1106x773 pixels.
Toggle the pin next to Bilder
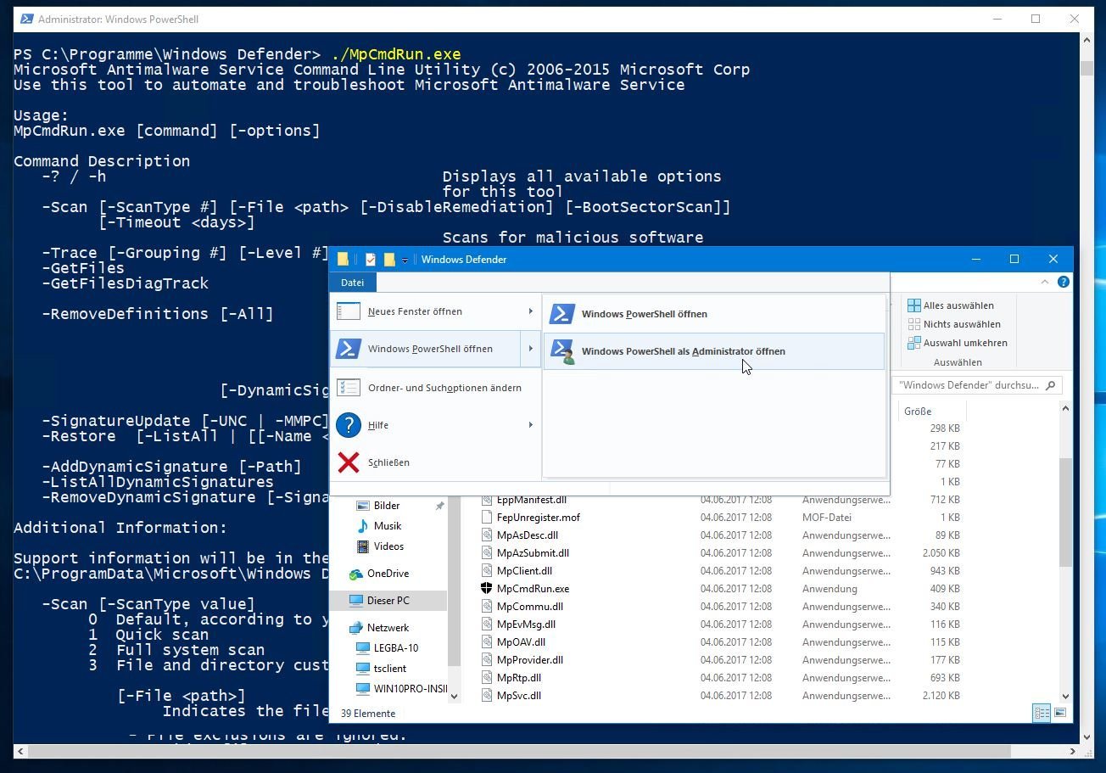point(439,506)
